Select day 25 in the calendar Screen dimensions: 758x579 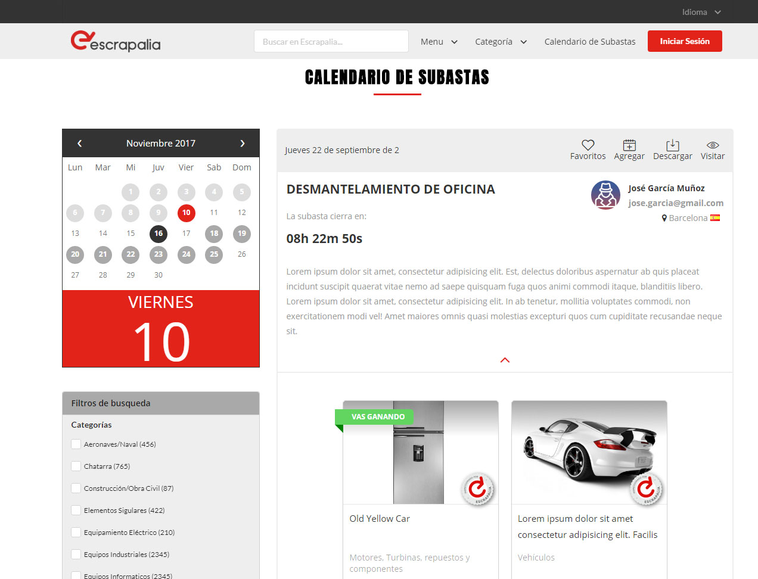[x=214, y=254]
